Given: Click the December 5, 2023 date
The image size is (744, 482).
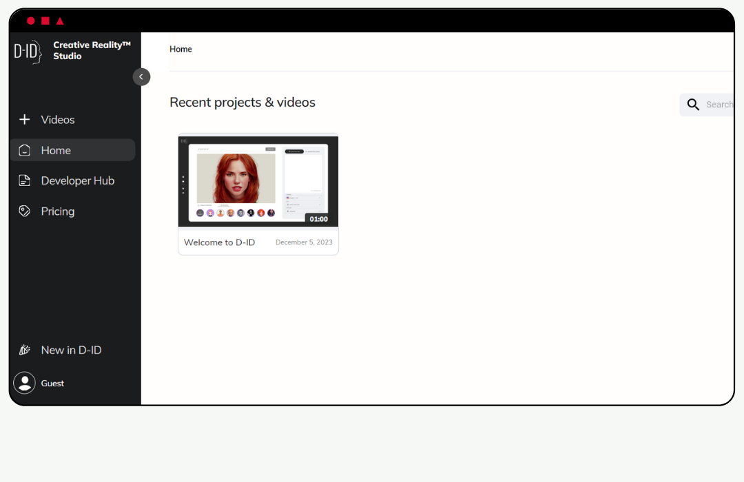Looking at the screenshot, I should coord(304,242).
